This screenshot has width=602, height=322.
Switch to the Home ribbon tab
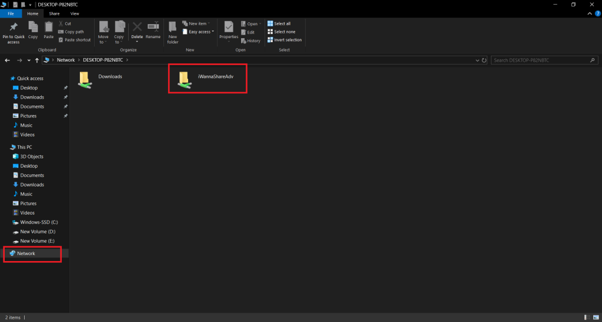tap(33, 14)
